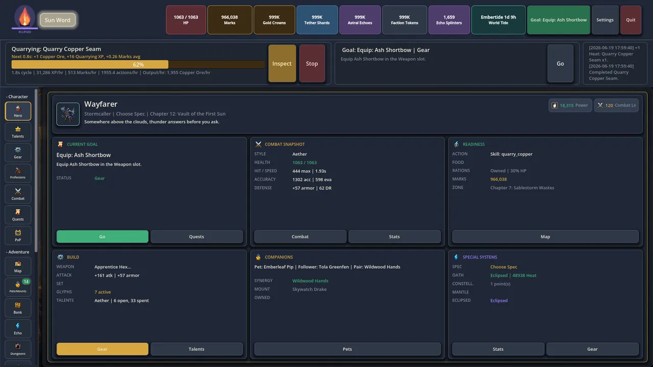Open the Combat crossed-swords icon
Screen dimensions: 653x367
18,194
